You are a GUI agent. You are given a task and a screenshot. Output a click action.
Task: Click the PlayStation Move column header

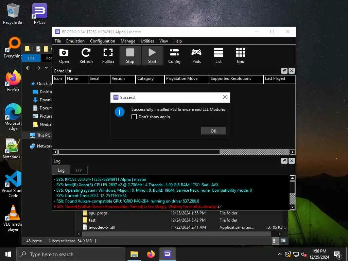[x=187, y=79]
